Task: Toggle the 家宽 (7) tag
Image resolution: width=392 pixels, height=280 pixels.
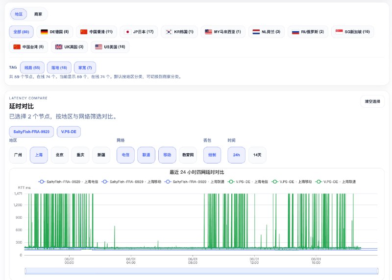Action: coord(85,68)
